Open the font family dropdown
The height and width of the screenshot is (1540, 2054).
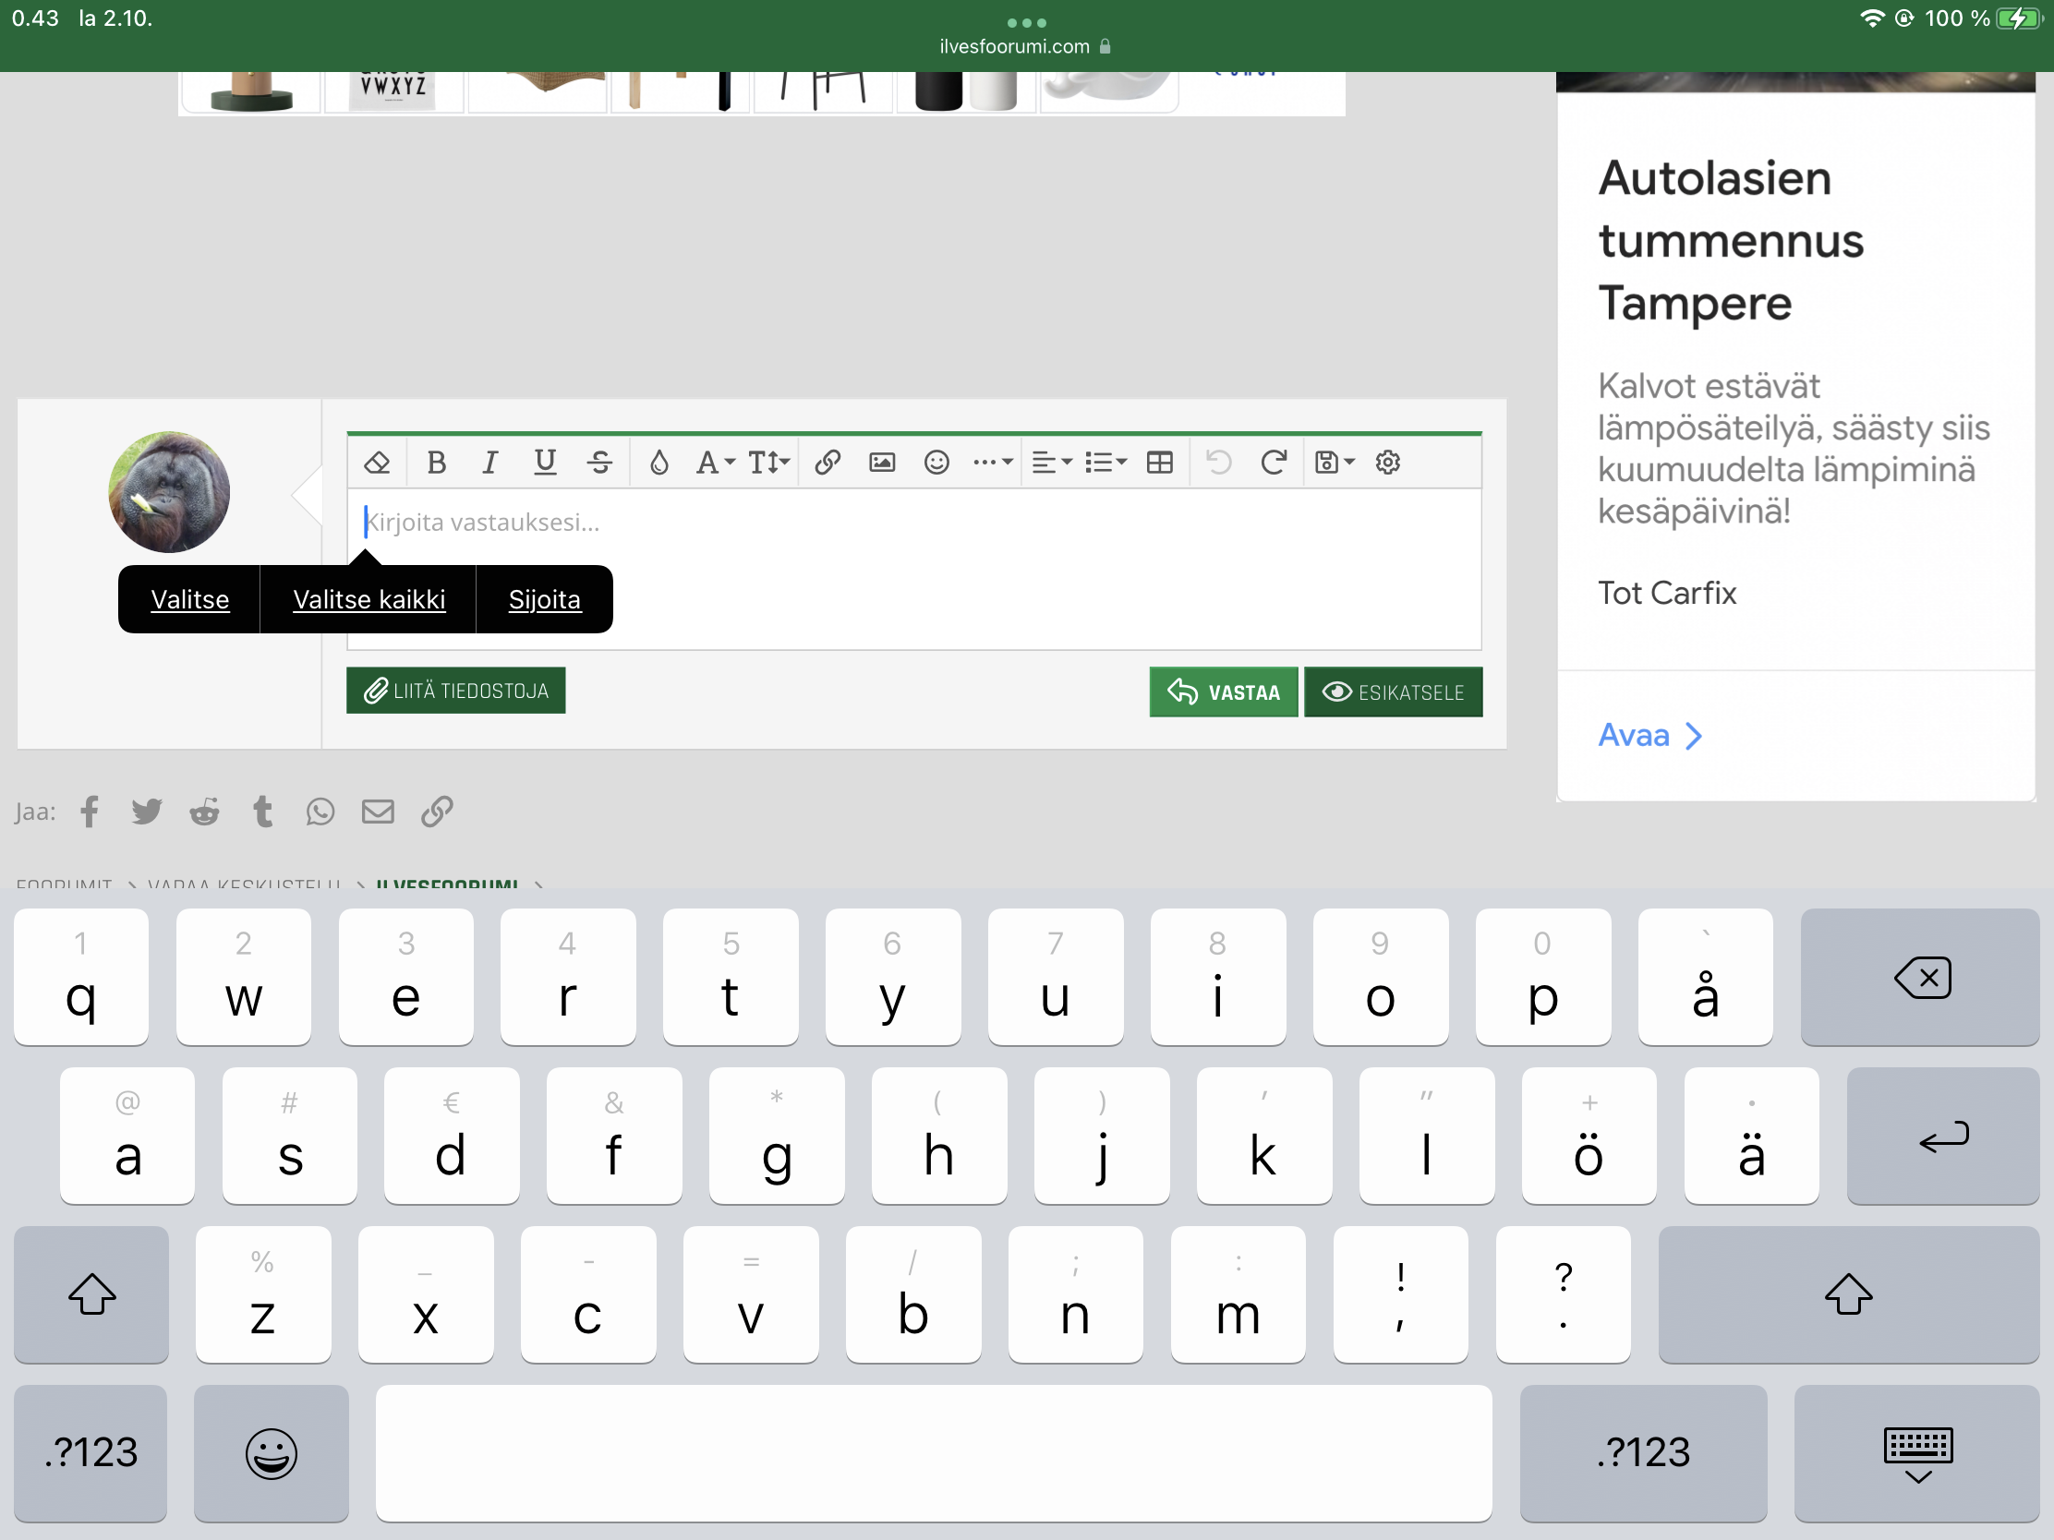715,463
